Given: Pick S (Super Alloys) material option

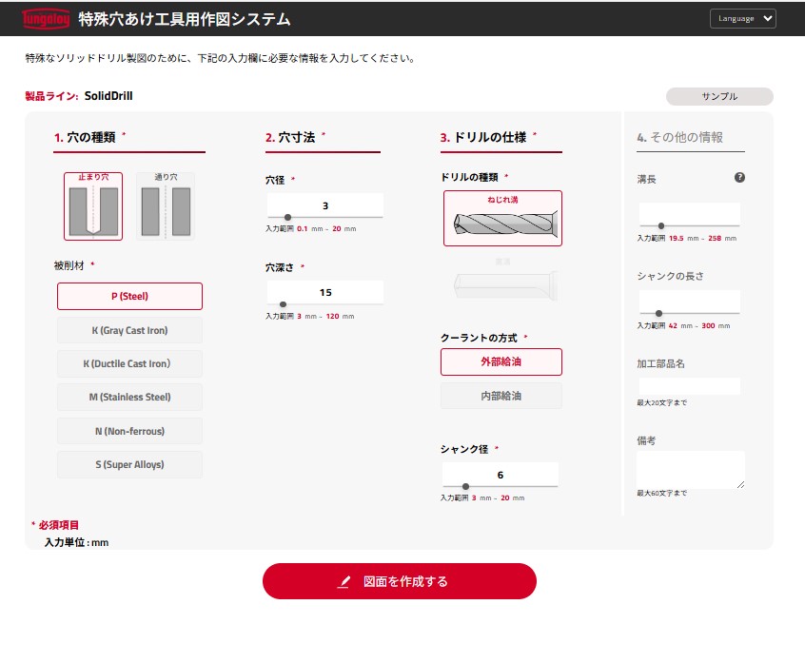Looking at the screenshot, I should tap(129, 464).
